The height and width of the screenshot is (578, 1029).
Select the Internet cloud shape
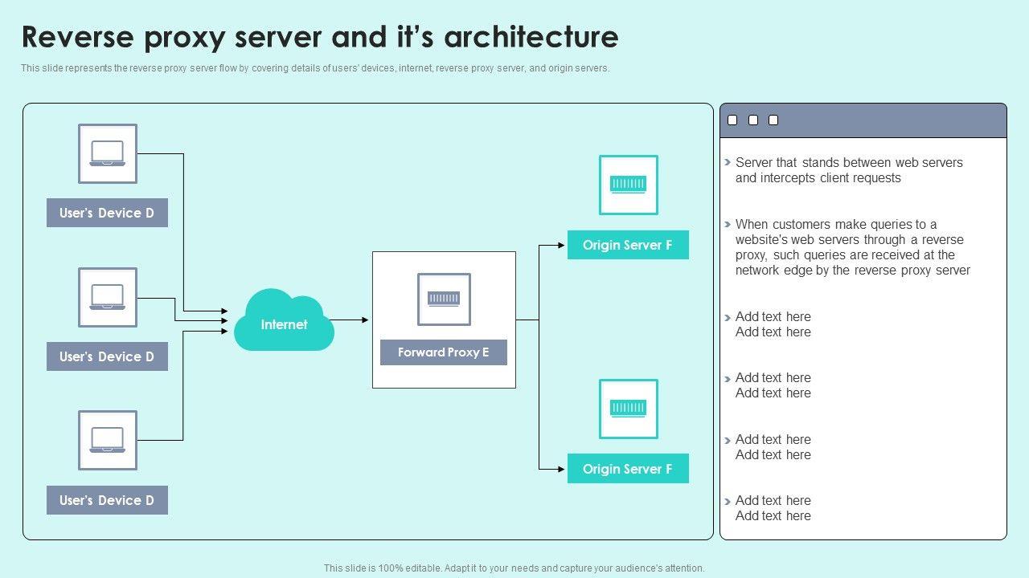pos(284,321)
